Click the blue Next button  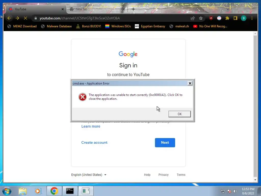tap(165, 143)
